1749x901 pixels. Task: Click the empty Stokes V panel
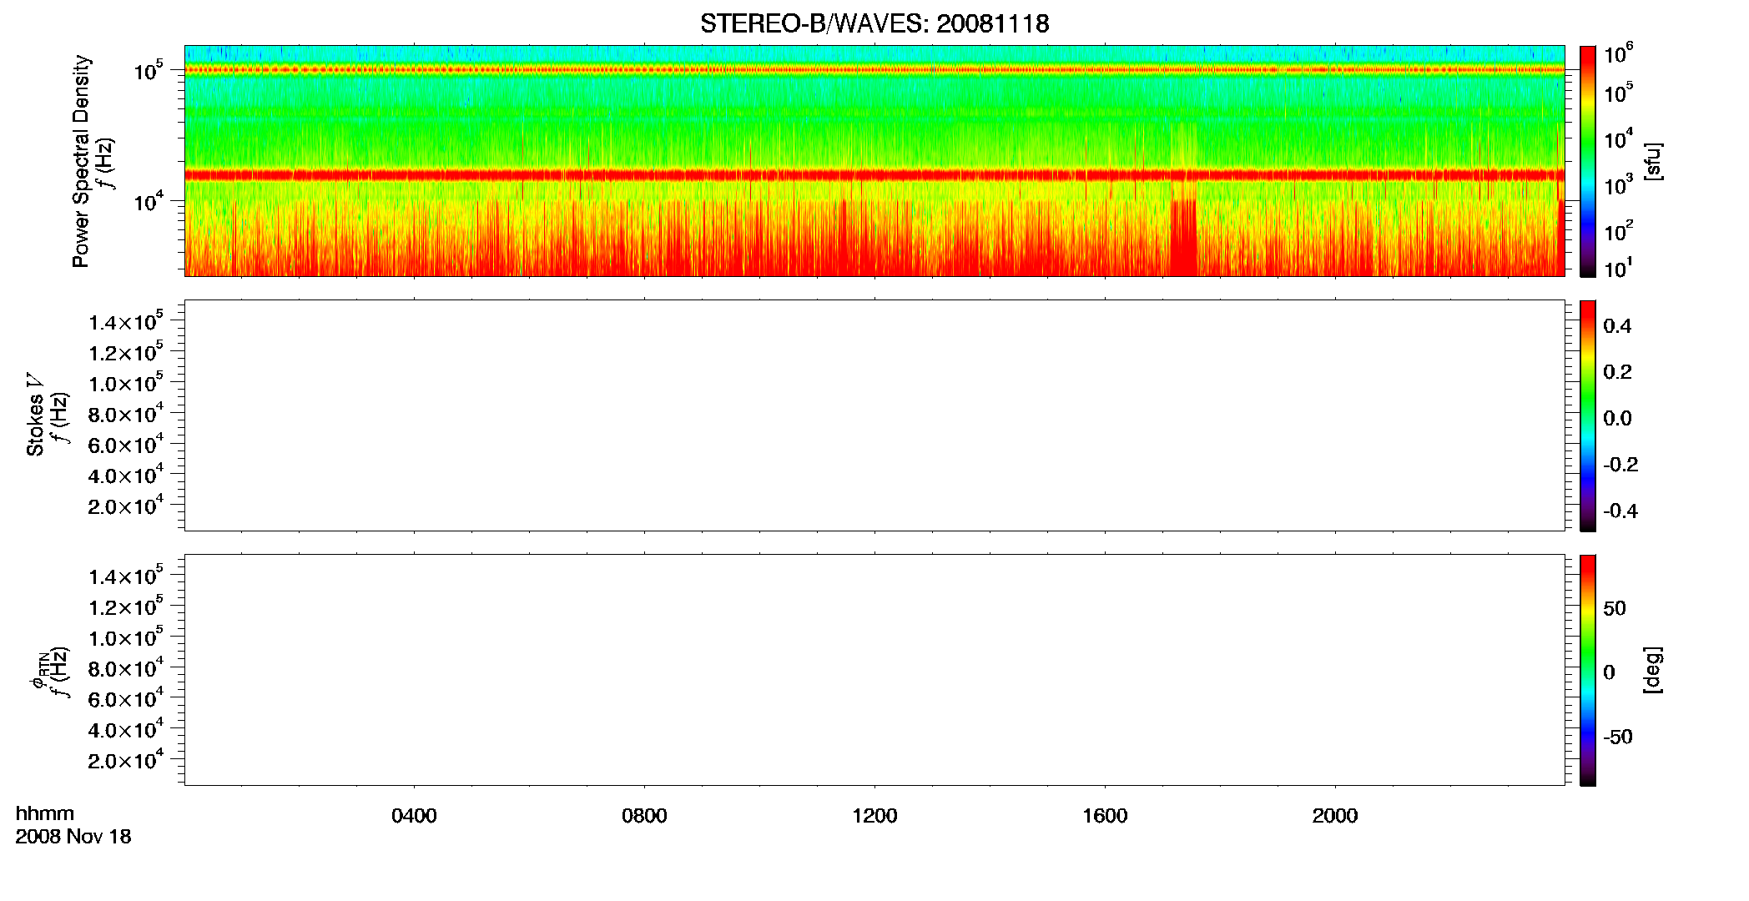pyautogui.click(x=874, y=415)
